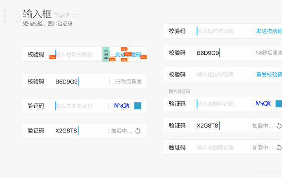Click the loading spinner icon in left X2G8T8 row
The height and width of the screenshot is (178, 282).
[138, 131]
